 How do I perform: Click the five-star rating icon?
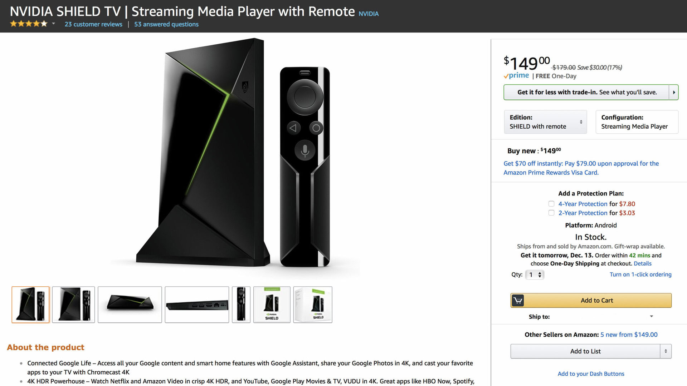(x=29, y=24)
